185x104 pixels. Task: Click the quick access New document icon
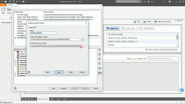coord(5,1)
